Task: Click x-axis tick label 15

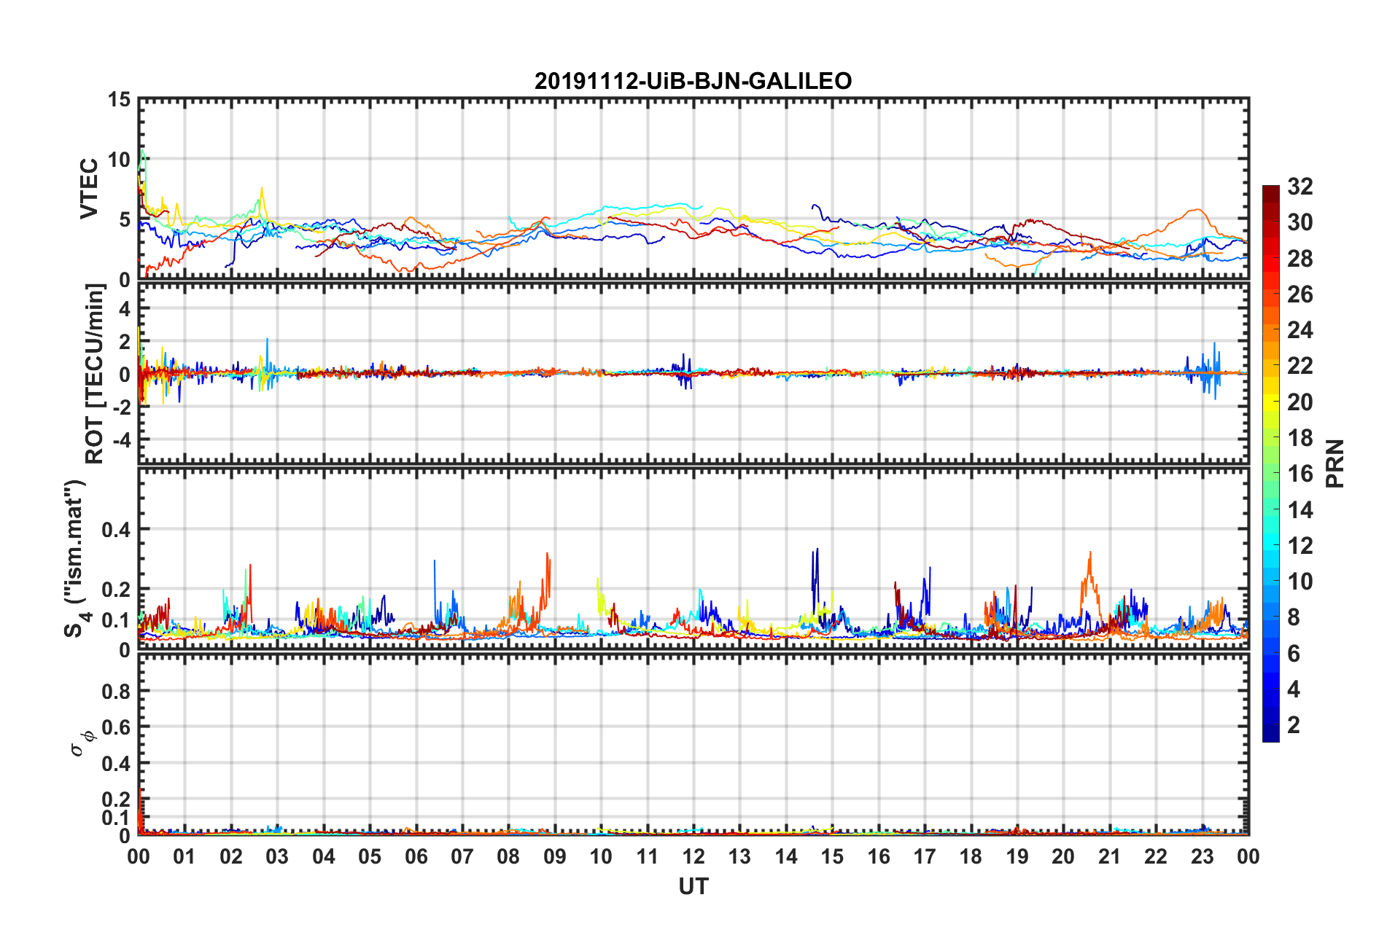Action: click(832, 856)
